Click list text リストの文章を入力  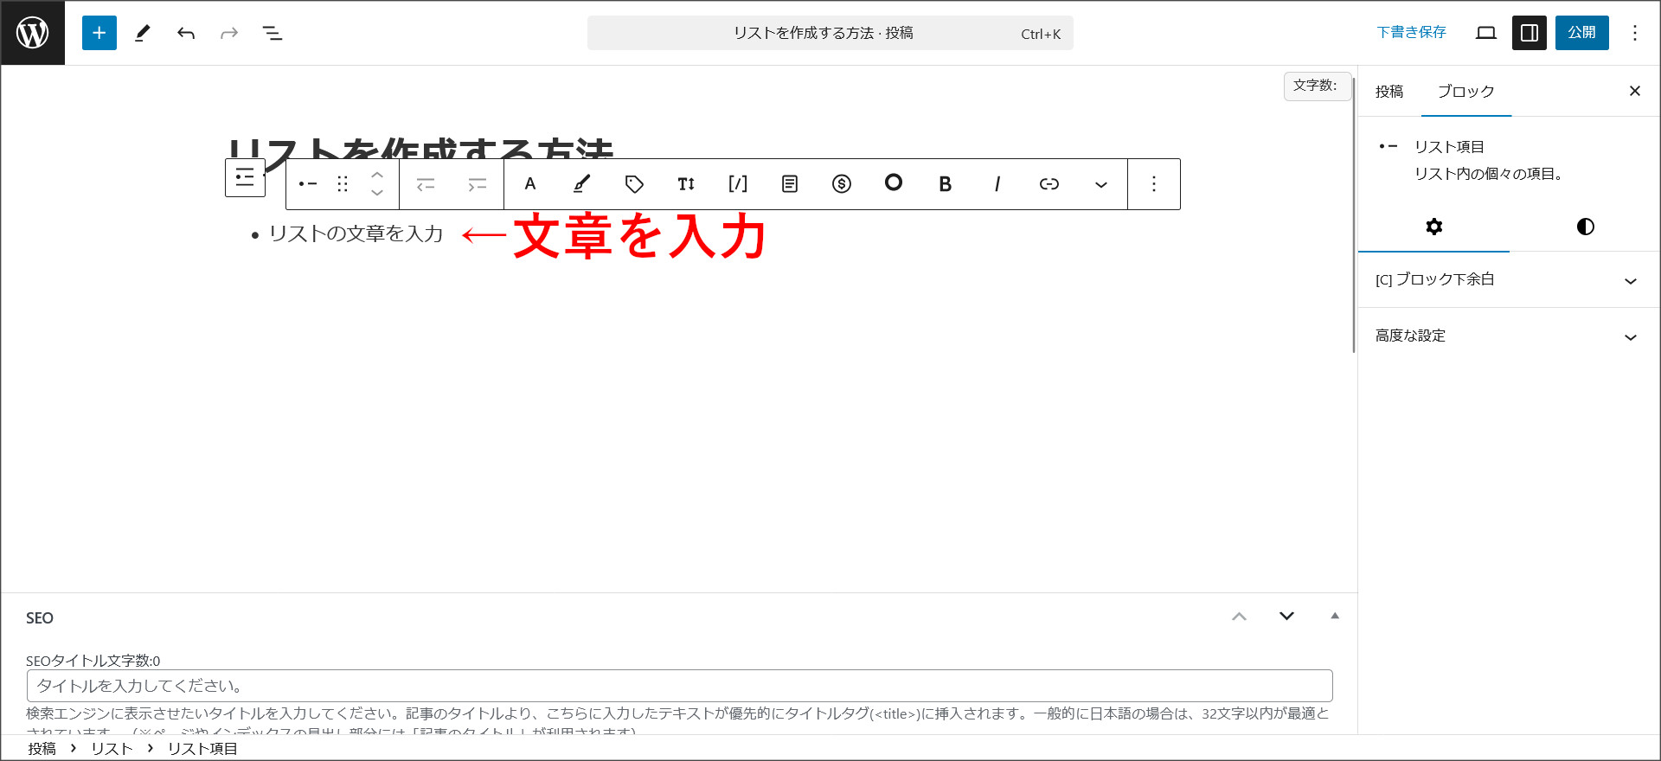click(356, 234)
